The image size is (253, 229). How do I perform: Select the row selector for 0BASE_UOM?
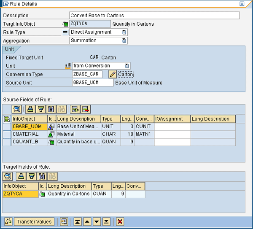pyautogui.click(x=7, y=127)
